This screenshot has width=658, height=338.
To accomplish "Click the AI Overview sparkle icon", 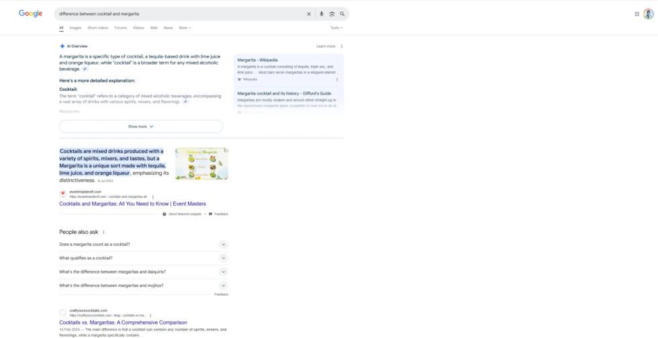I will pyautogui.click(x=62, y=46).
